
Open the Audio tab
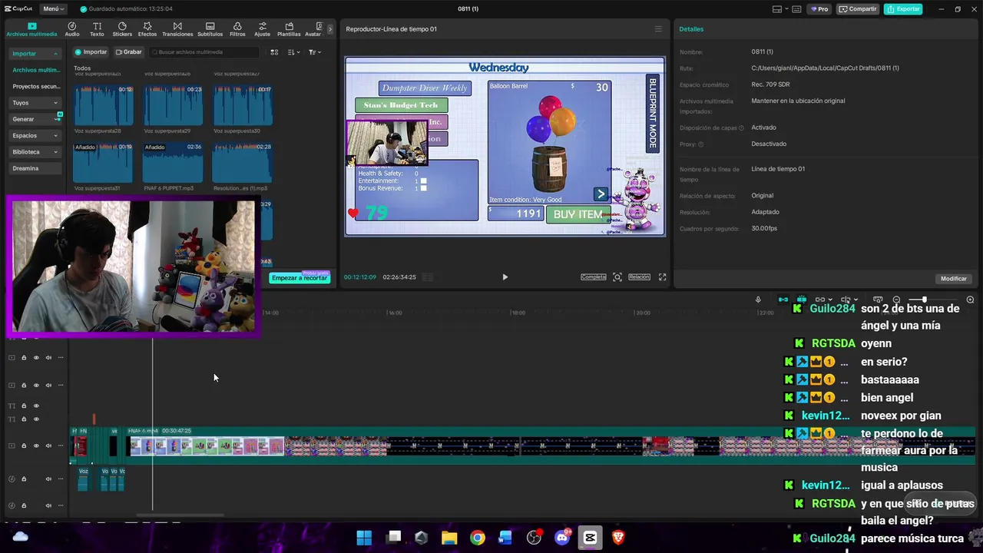72,29
